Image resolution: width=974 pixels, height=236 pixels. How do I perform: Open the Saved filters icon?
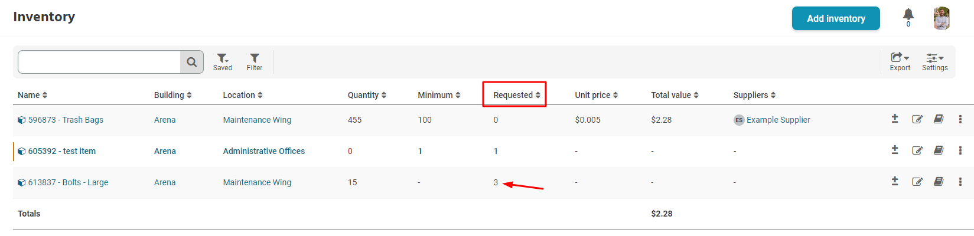point(223,62)
